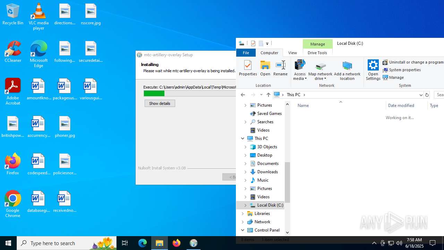Click Quick Access properties checkmark icon
This screenshot has width=444, height=250.
tap(253, 43)
